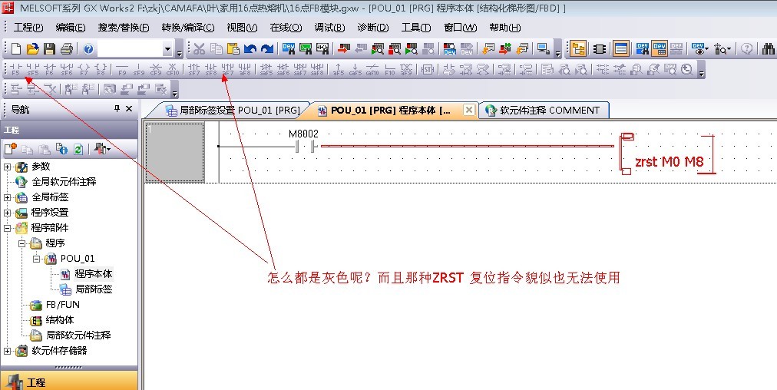The width and height of the screenshot is (777, 390).
Task: Pin the 导航 navigation panel
Action: coord(117,109)
